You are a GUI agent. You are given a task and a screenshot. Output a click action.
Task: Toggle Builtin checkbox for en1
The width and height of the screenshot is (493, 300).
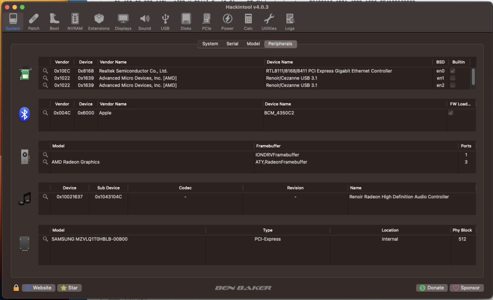click(x=453, y=78)
